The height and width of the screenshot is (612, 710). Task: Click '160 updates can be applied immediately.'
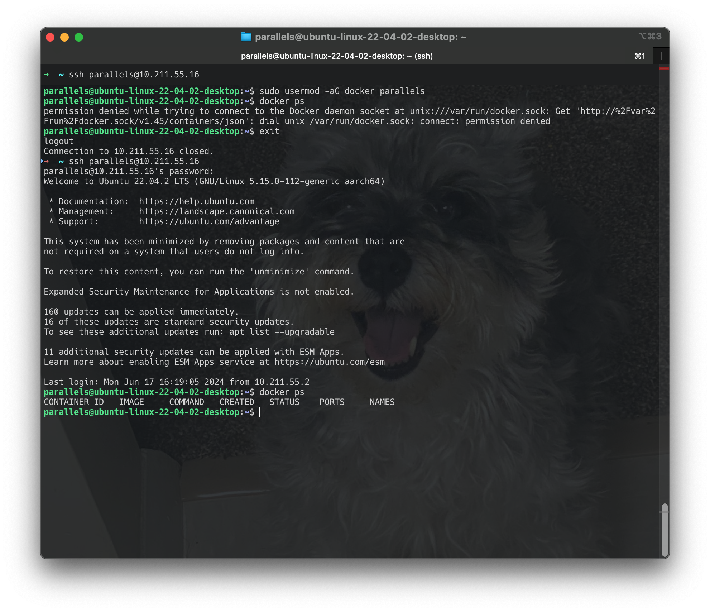[141, 312]
